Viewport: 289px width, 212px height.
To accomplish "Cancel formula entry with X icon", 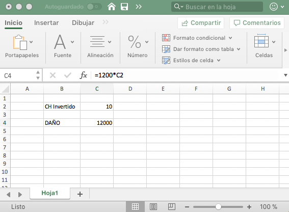I will [52, 75].
